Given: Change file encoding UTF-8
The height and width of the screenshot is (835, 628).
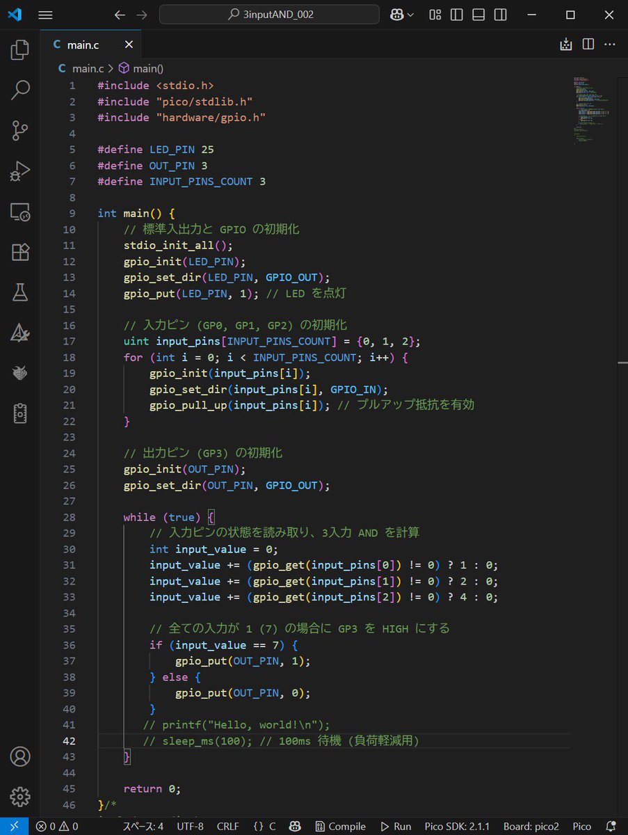Looking at the screenshot, I should pos(191,827).
